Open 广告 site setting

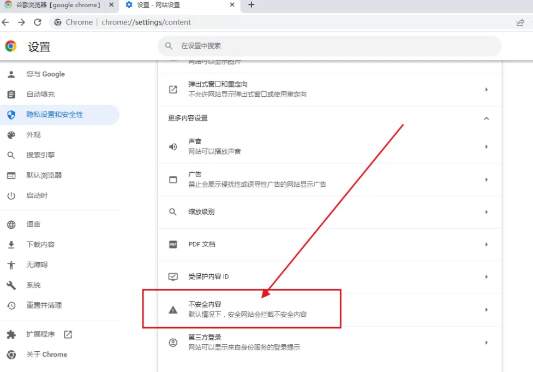coord(330,180)
